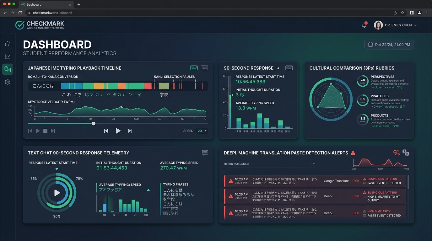Open the 10:23 AM Google Translate alert row
Image resolution: width=432 pixels, height=241 pixels.
(x=315, y=181)
